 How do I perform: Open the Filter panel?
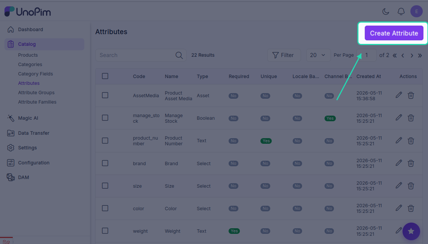(284, 55)
